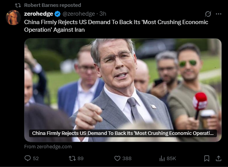The image size is (228, 167).
Task: Click the Grok explain icon
Action: coord(208,14)
